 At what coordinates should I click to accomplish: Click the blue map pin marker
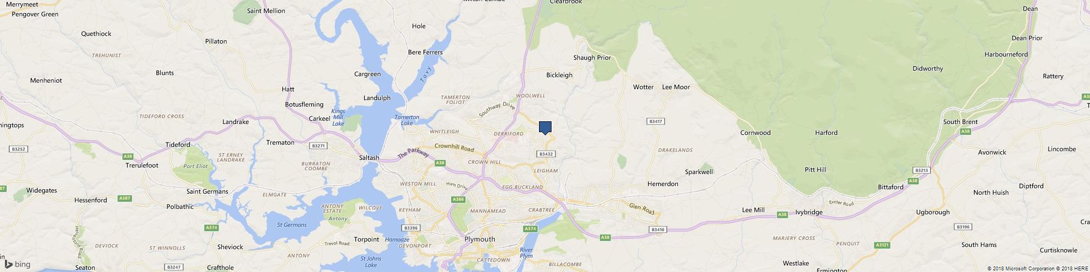point(545,127)
